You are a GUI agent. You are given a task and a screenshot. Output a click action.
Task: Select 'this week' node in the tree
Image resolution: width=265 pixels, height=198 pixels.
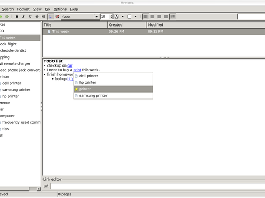20,38
